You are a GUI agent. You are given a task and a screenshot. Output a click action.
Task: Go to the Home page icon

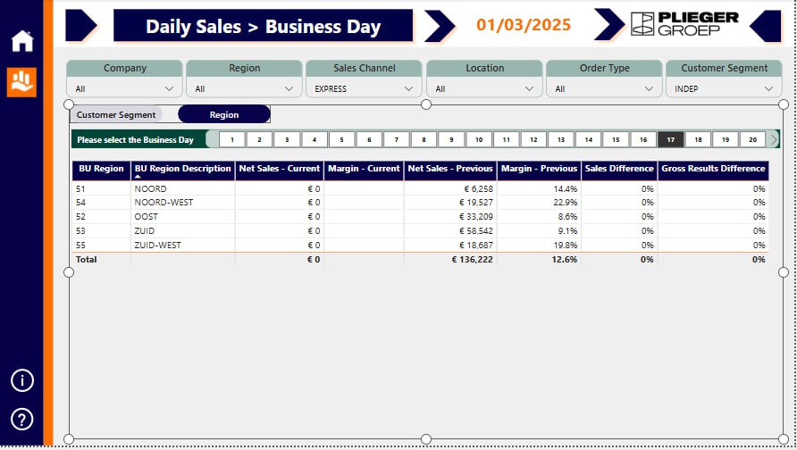click(21, 41)
